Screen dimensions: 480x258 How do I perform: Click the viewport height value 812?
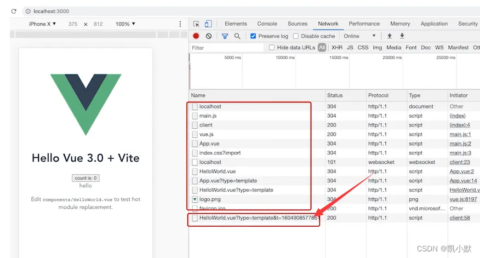[x=98, y=24]
